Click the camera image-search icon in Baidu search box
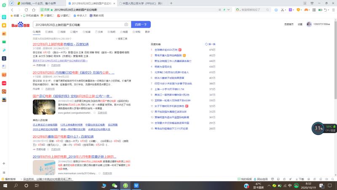 [126, 24]
